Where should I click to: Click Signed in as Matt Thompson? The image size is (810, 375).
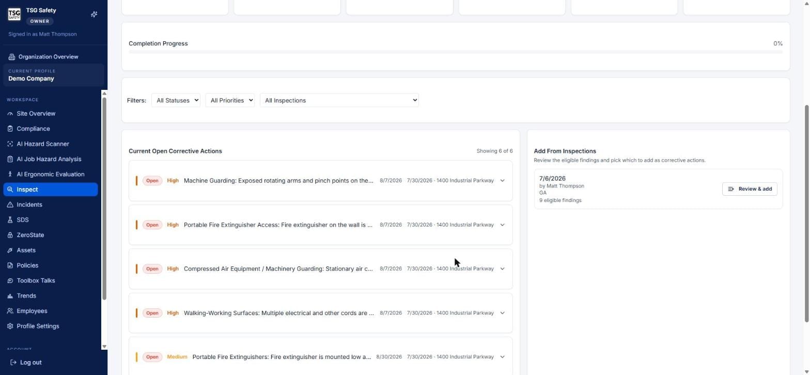click(42, 34)
